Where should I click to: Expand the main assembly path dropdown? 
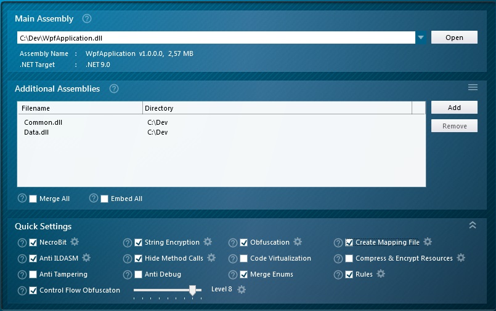click(421, 37)
